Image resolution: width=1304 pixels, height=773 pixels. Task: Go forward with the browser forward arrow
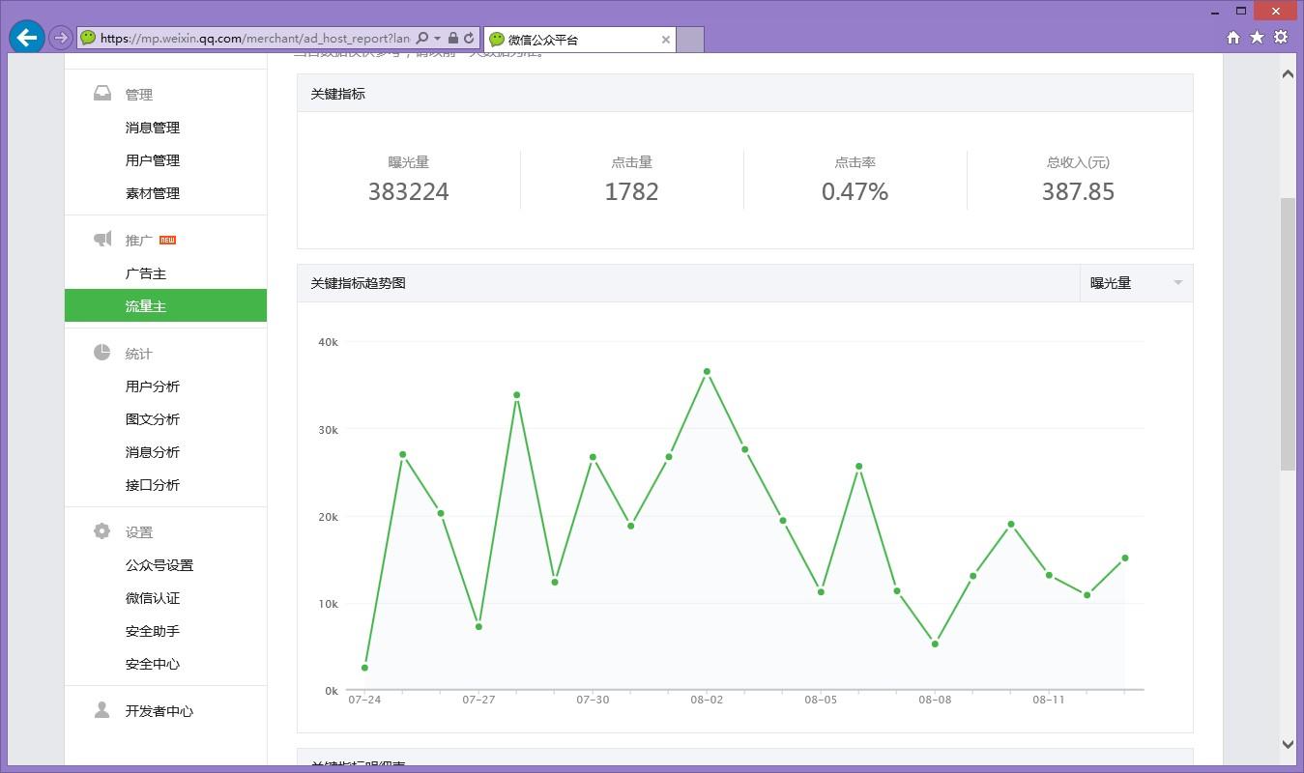[60, 38]
